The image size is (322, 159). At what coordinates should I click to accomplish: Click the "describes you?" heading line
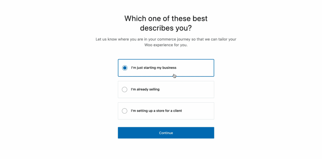pyautogui.click(x=166, y=28)
